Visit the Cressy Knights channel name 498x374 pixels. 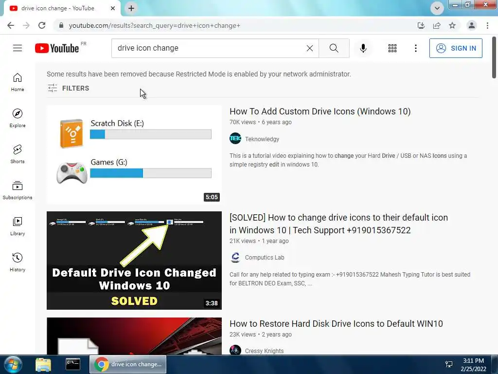click(x=264, y=351)
